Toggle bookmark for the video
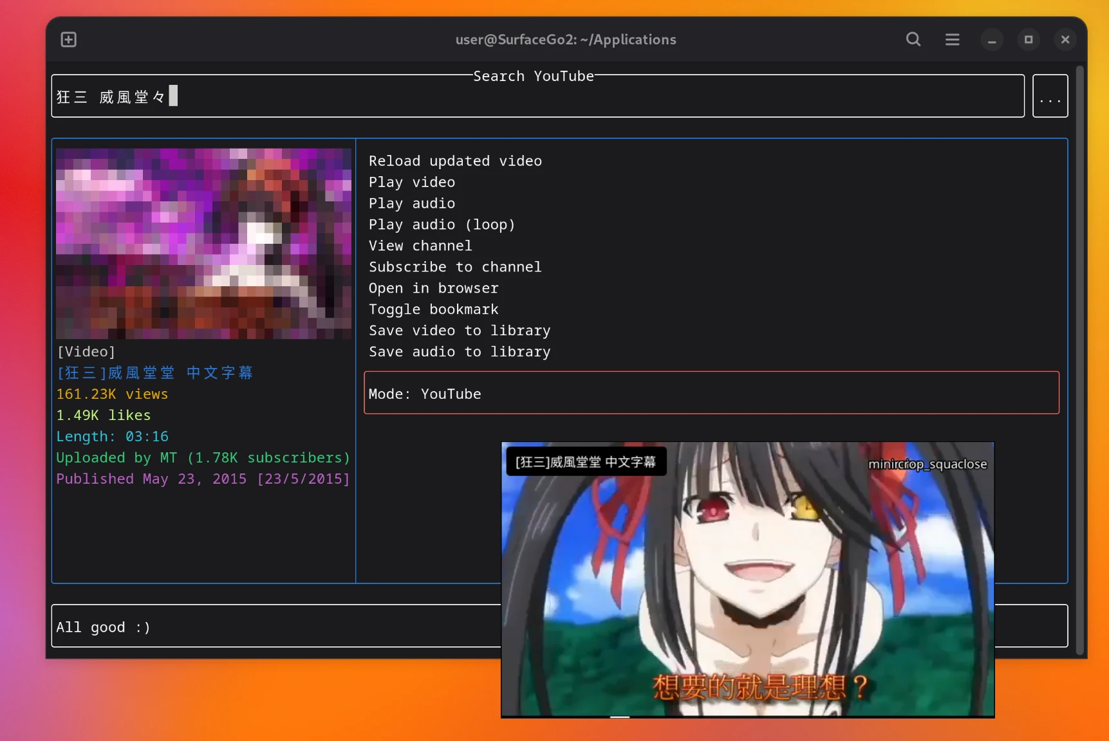 pyautogui.click(x=433, y=309)
